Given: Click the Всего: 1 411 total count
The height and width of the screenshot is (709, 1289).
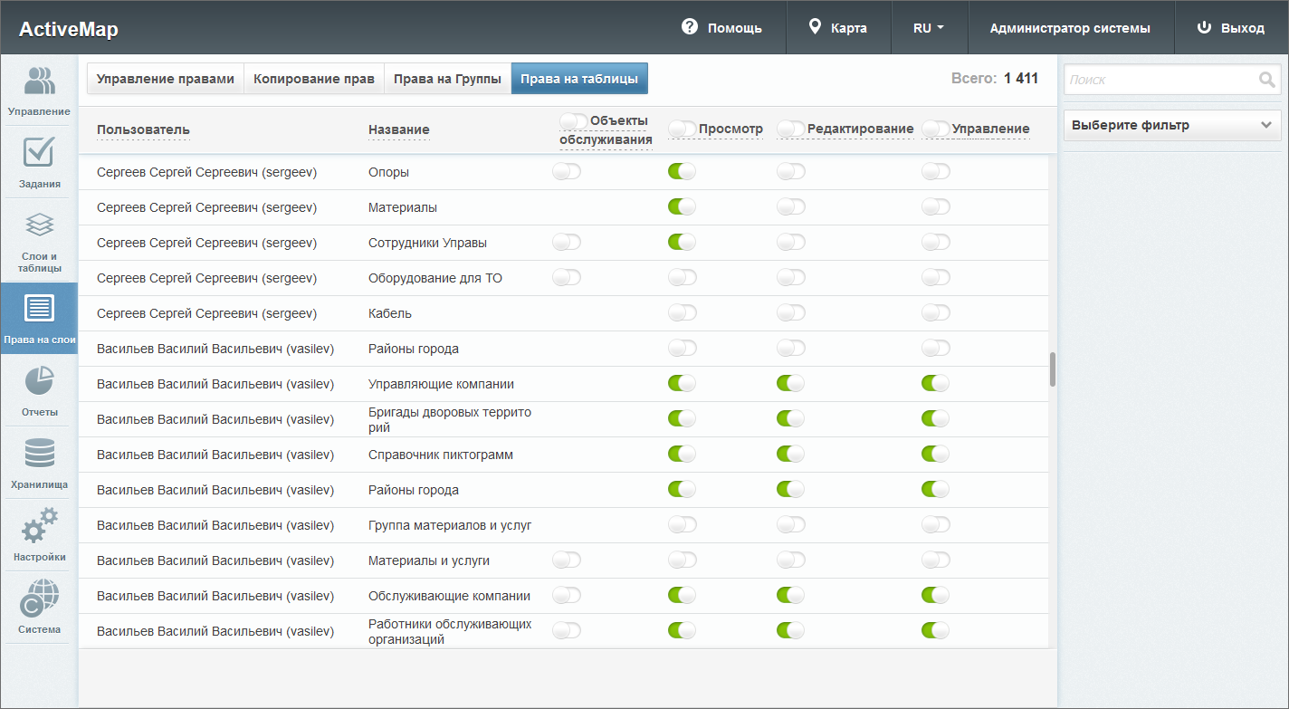Looking at the screenshot, I should (x=995, y=79).
